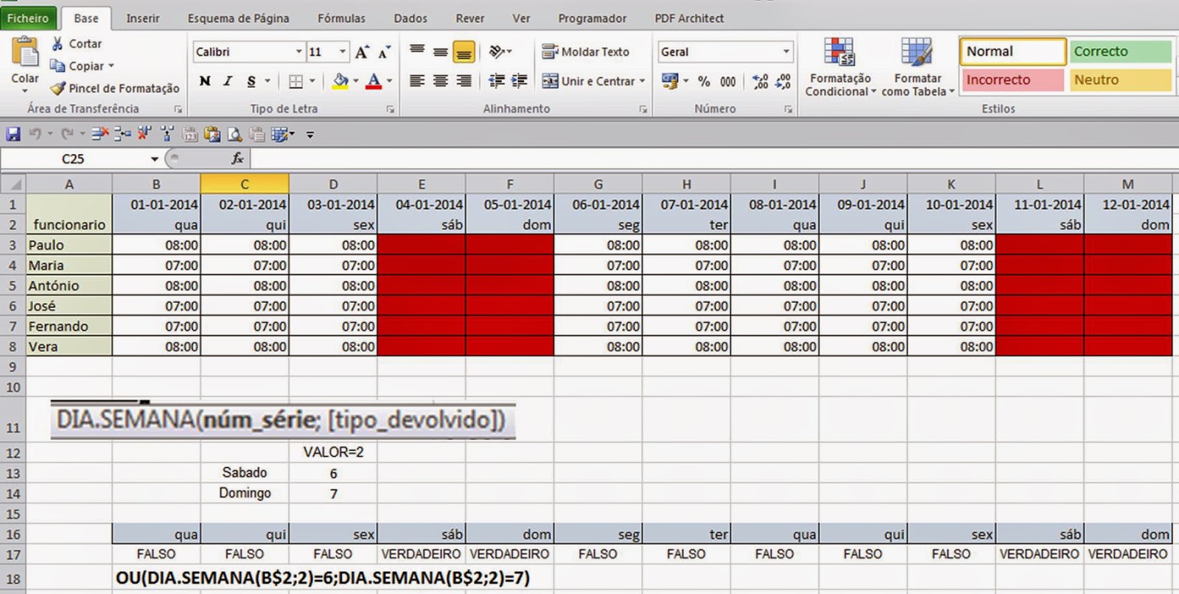
Task: Open Formatação Condicional menu
Action: (x=840, y=67)
